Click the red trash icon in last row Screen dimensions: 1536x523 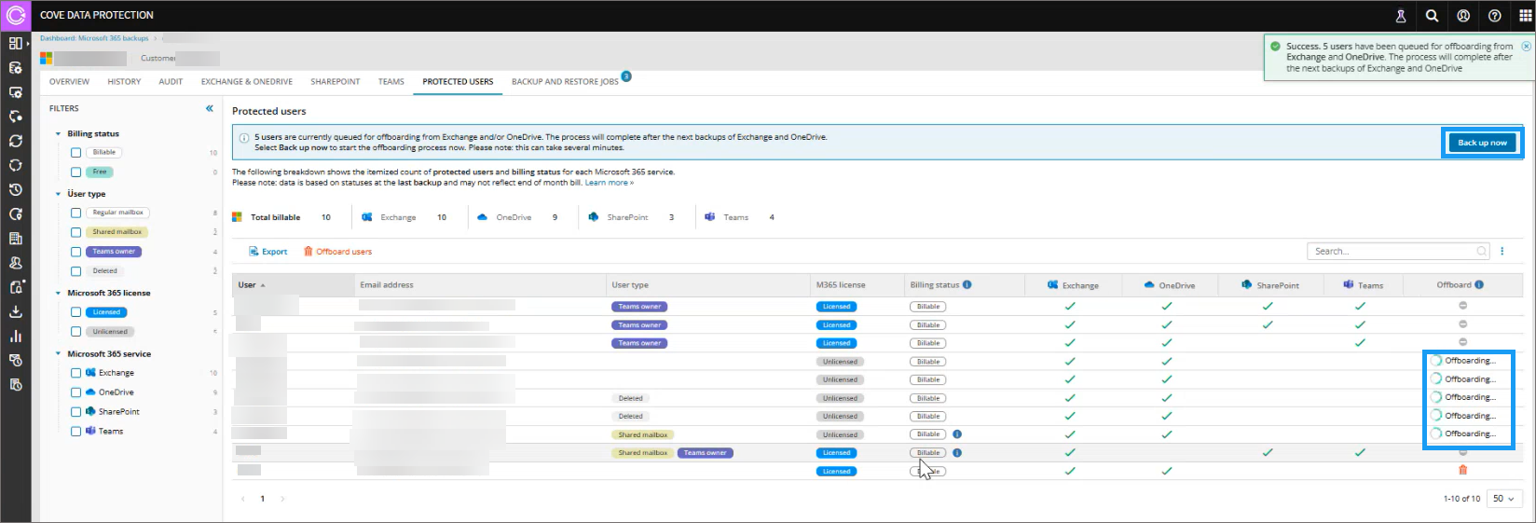click(1462, 471)
